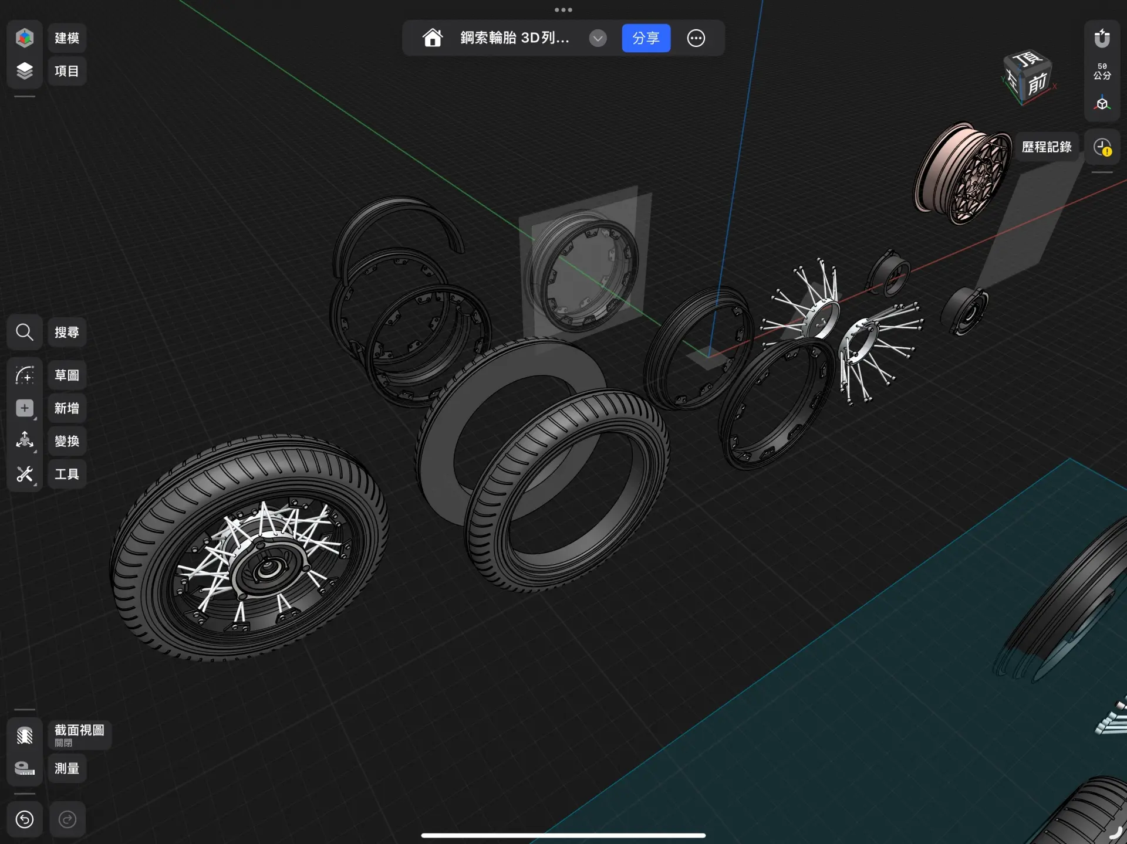Screen dimensions: 1127x844
Task: Open the 工具 tools icon
Action: 24,474
